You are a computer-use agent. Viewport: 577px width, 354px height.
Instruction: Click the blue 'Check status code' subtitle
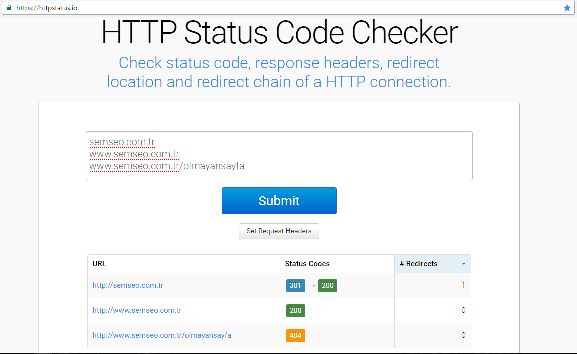click(279, 72)
